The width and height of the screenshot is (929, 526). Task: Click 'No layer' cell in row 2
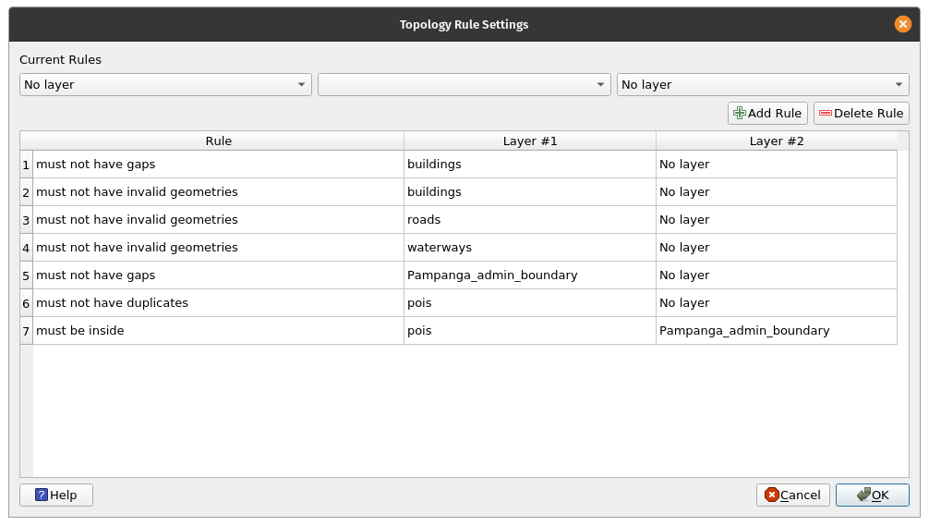(776, 192)
